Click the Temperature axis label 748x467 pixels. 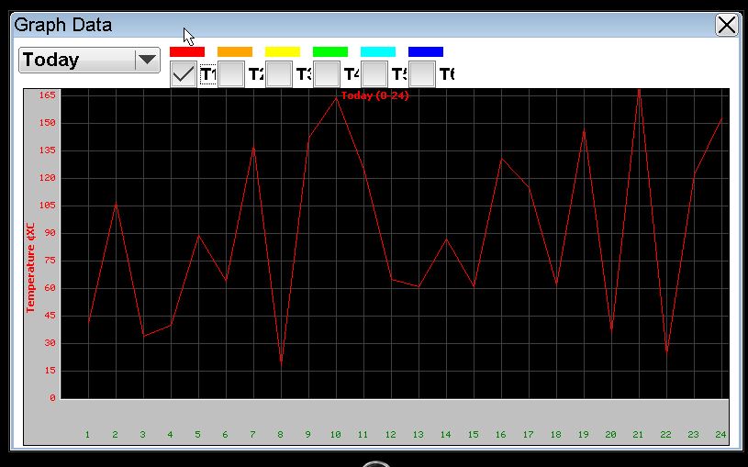[30, 268]
